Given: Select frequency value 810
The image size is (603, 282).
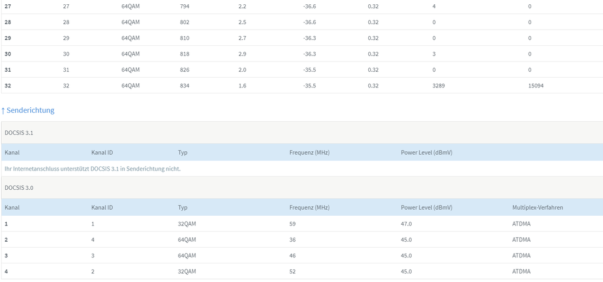Looking at the screenshot, I should coord(185,39).
